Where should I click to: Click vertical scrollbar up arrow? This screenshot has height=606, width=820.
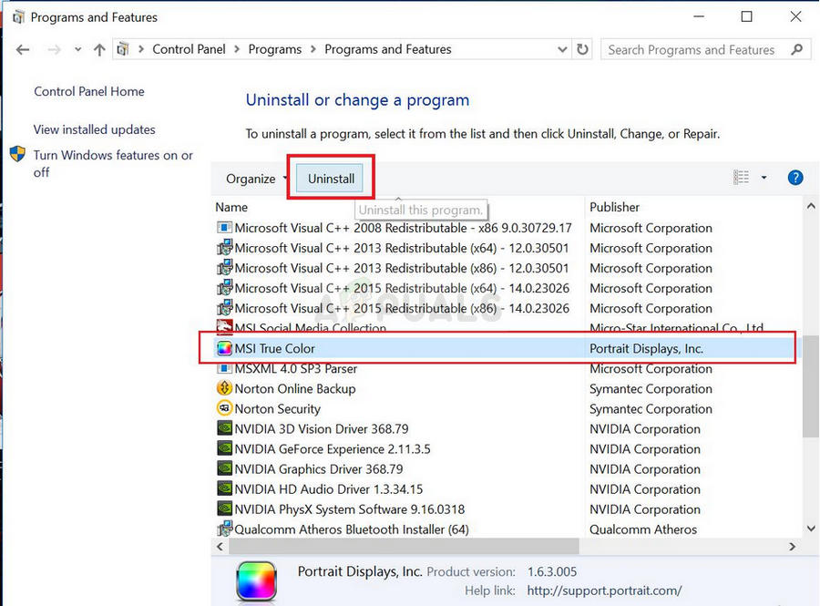click(x=811, y=206)
